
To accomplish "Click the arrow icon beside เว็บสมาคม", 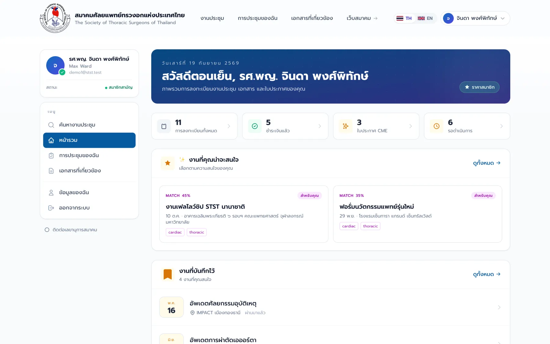I will [376, 18].
